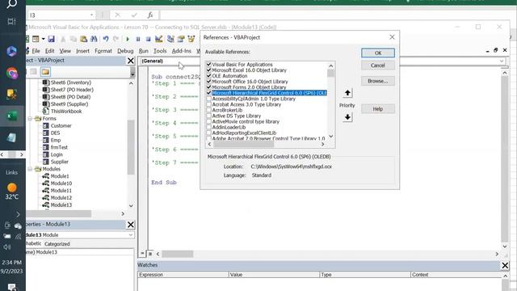Open Properties Window toolbar icon
Screen dimensions: 517x291
(x=181, y=39)
